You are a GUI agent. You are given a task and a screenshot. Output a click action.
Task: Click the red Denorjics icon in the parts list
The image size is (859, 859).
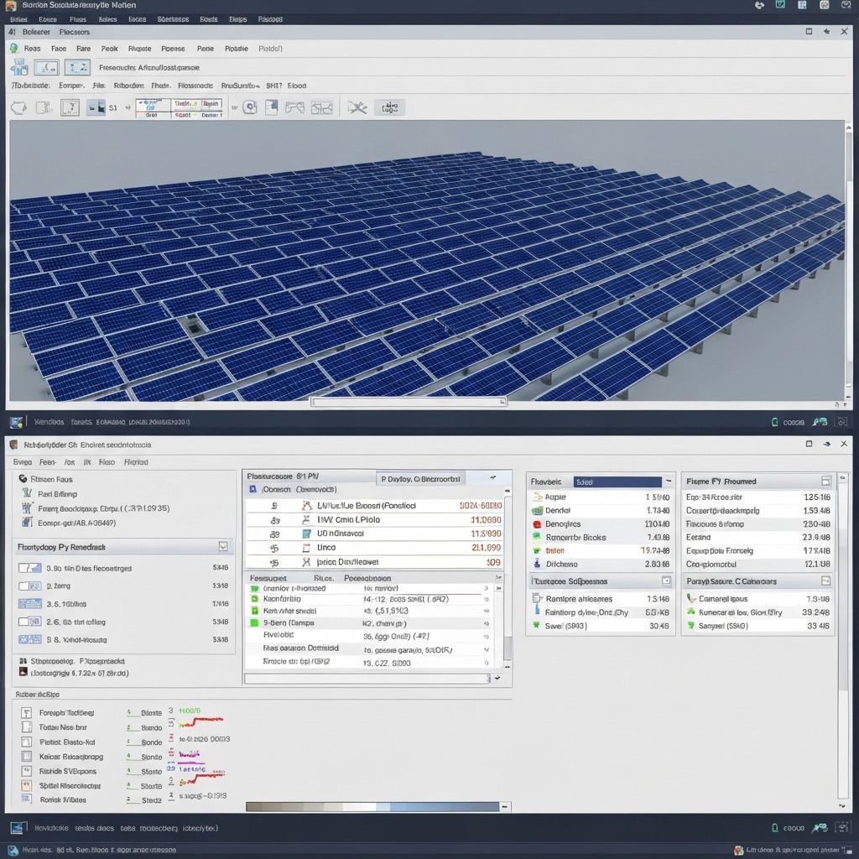pos(536,523)
